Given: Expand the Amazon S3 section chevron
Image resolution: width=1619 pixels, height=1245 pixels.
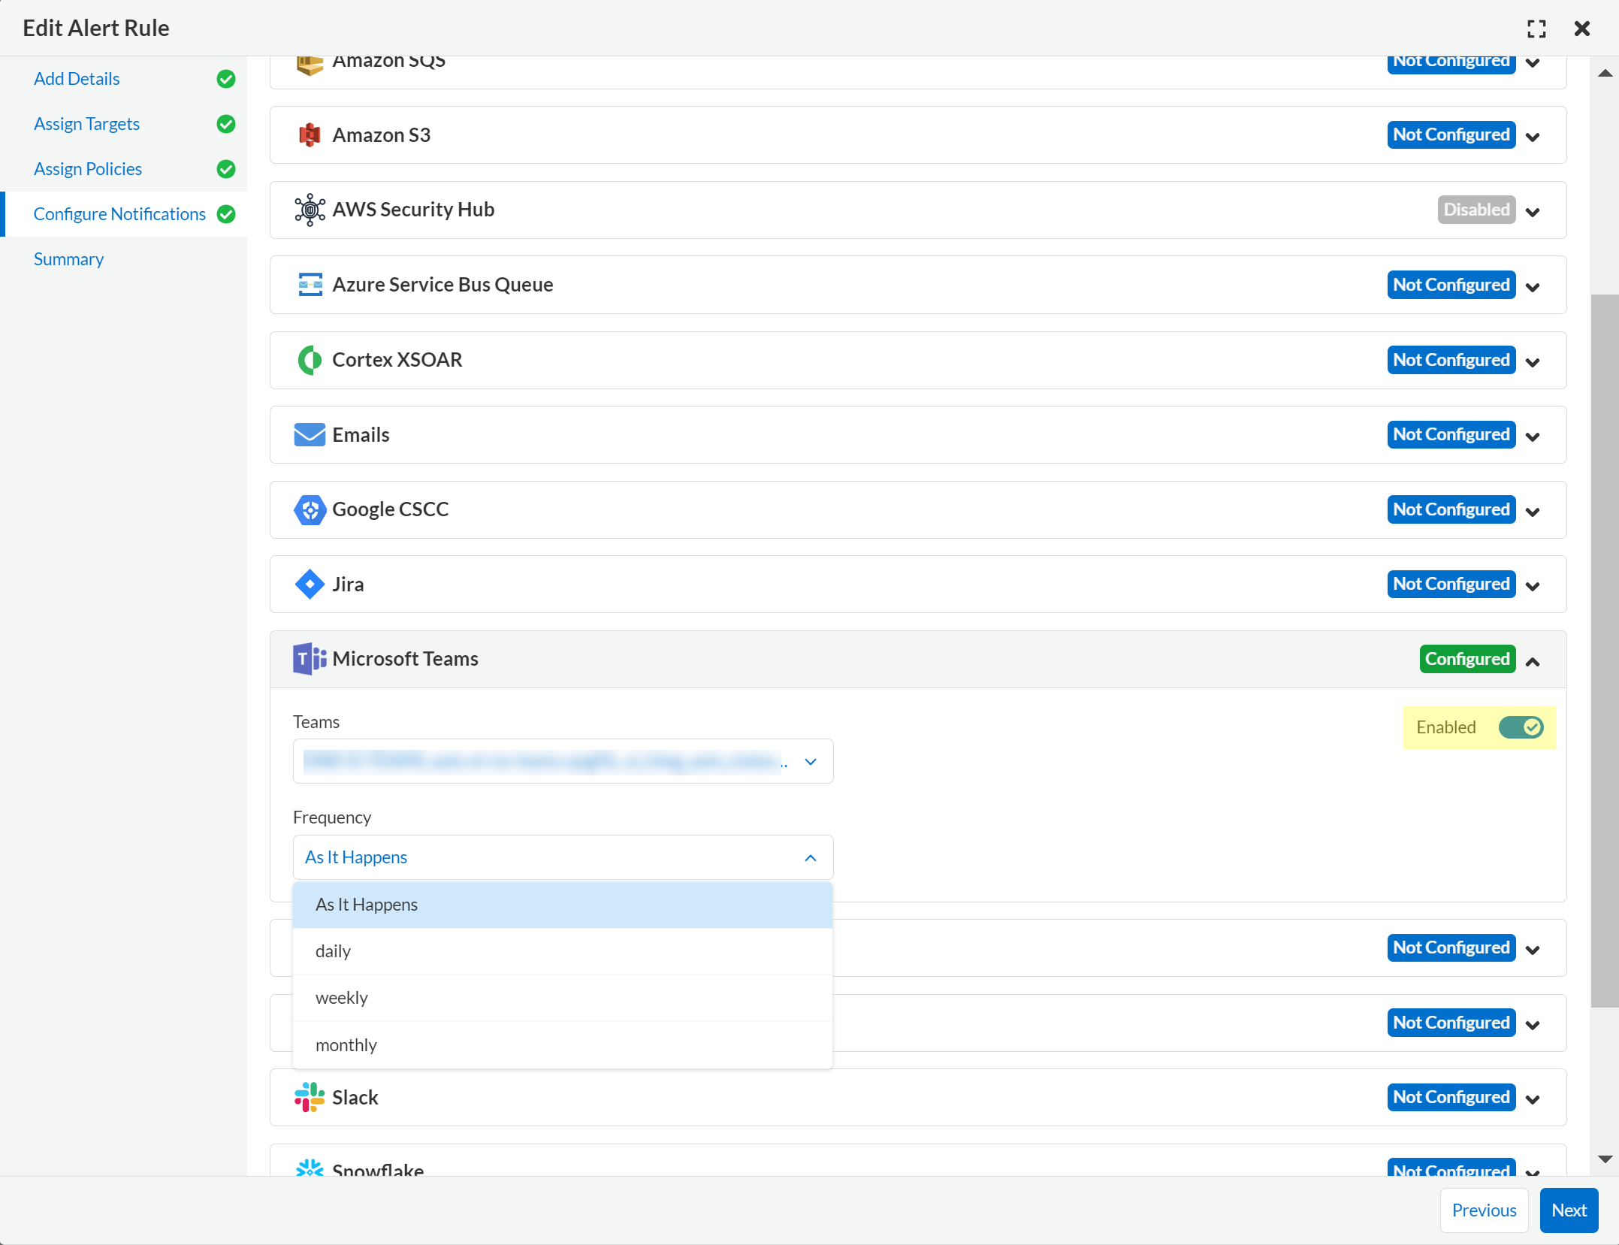Looking at the screenshot, I should [1533, 137].
